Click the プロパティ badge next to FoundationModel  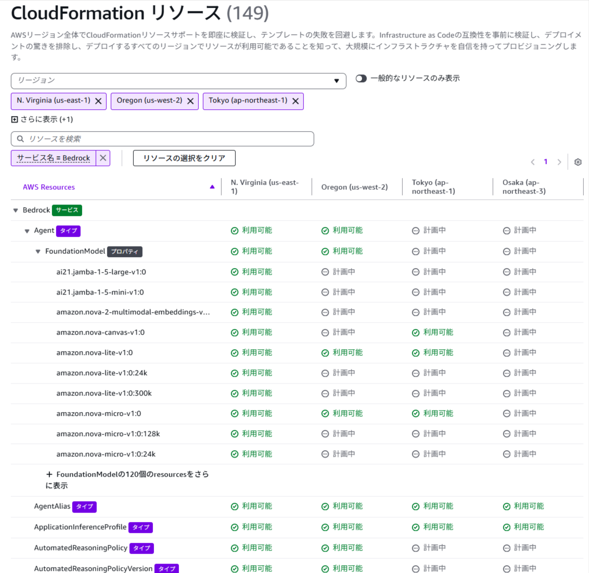tap(125, 251)
